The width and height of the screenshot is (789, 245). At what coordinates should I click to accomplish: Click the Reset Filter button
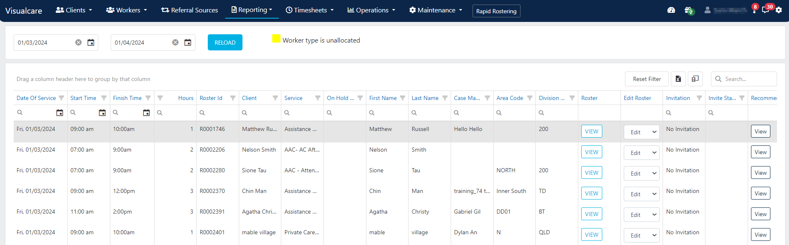pos(646,79)
